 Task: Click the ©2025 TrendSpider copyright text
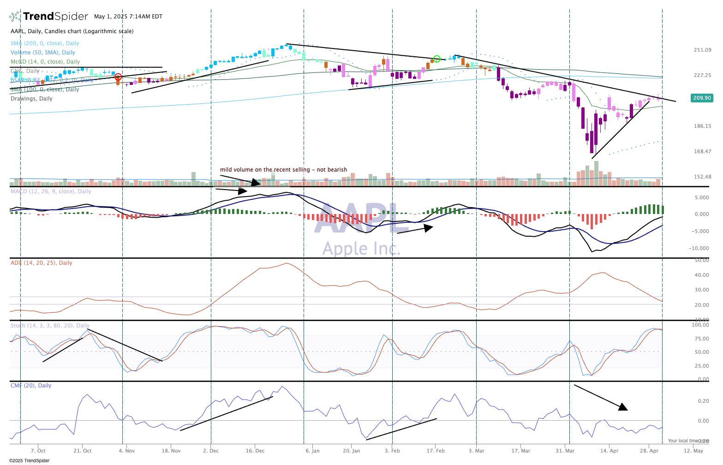29,460
